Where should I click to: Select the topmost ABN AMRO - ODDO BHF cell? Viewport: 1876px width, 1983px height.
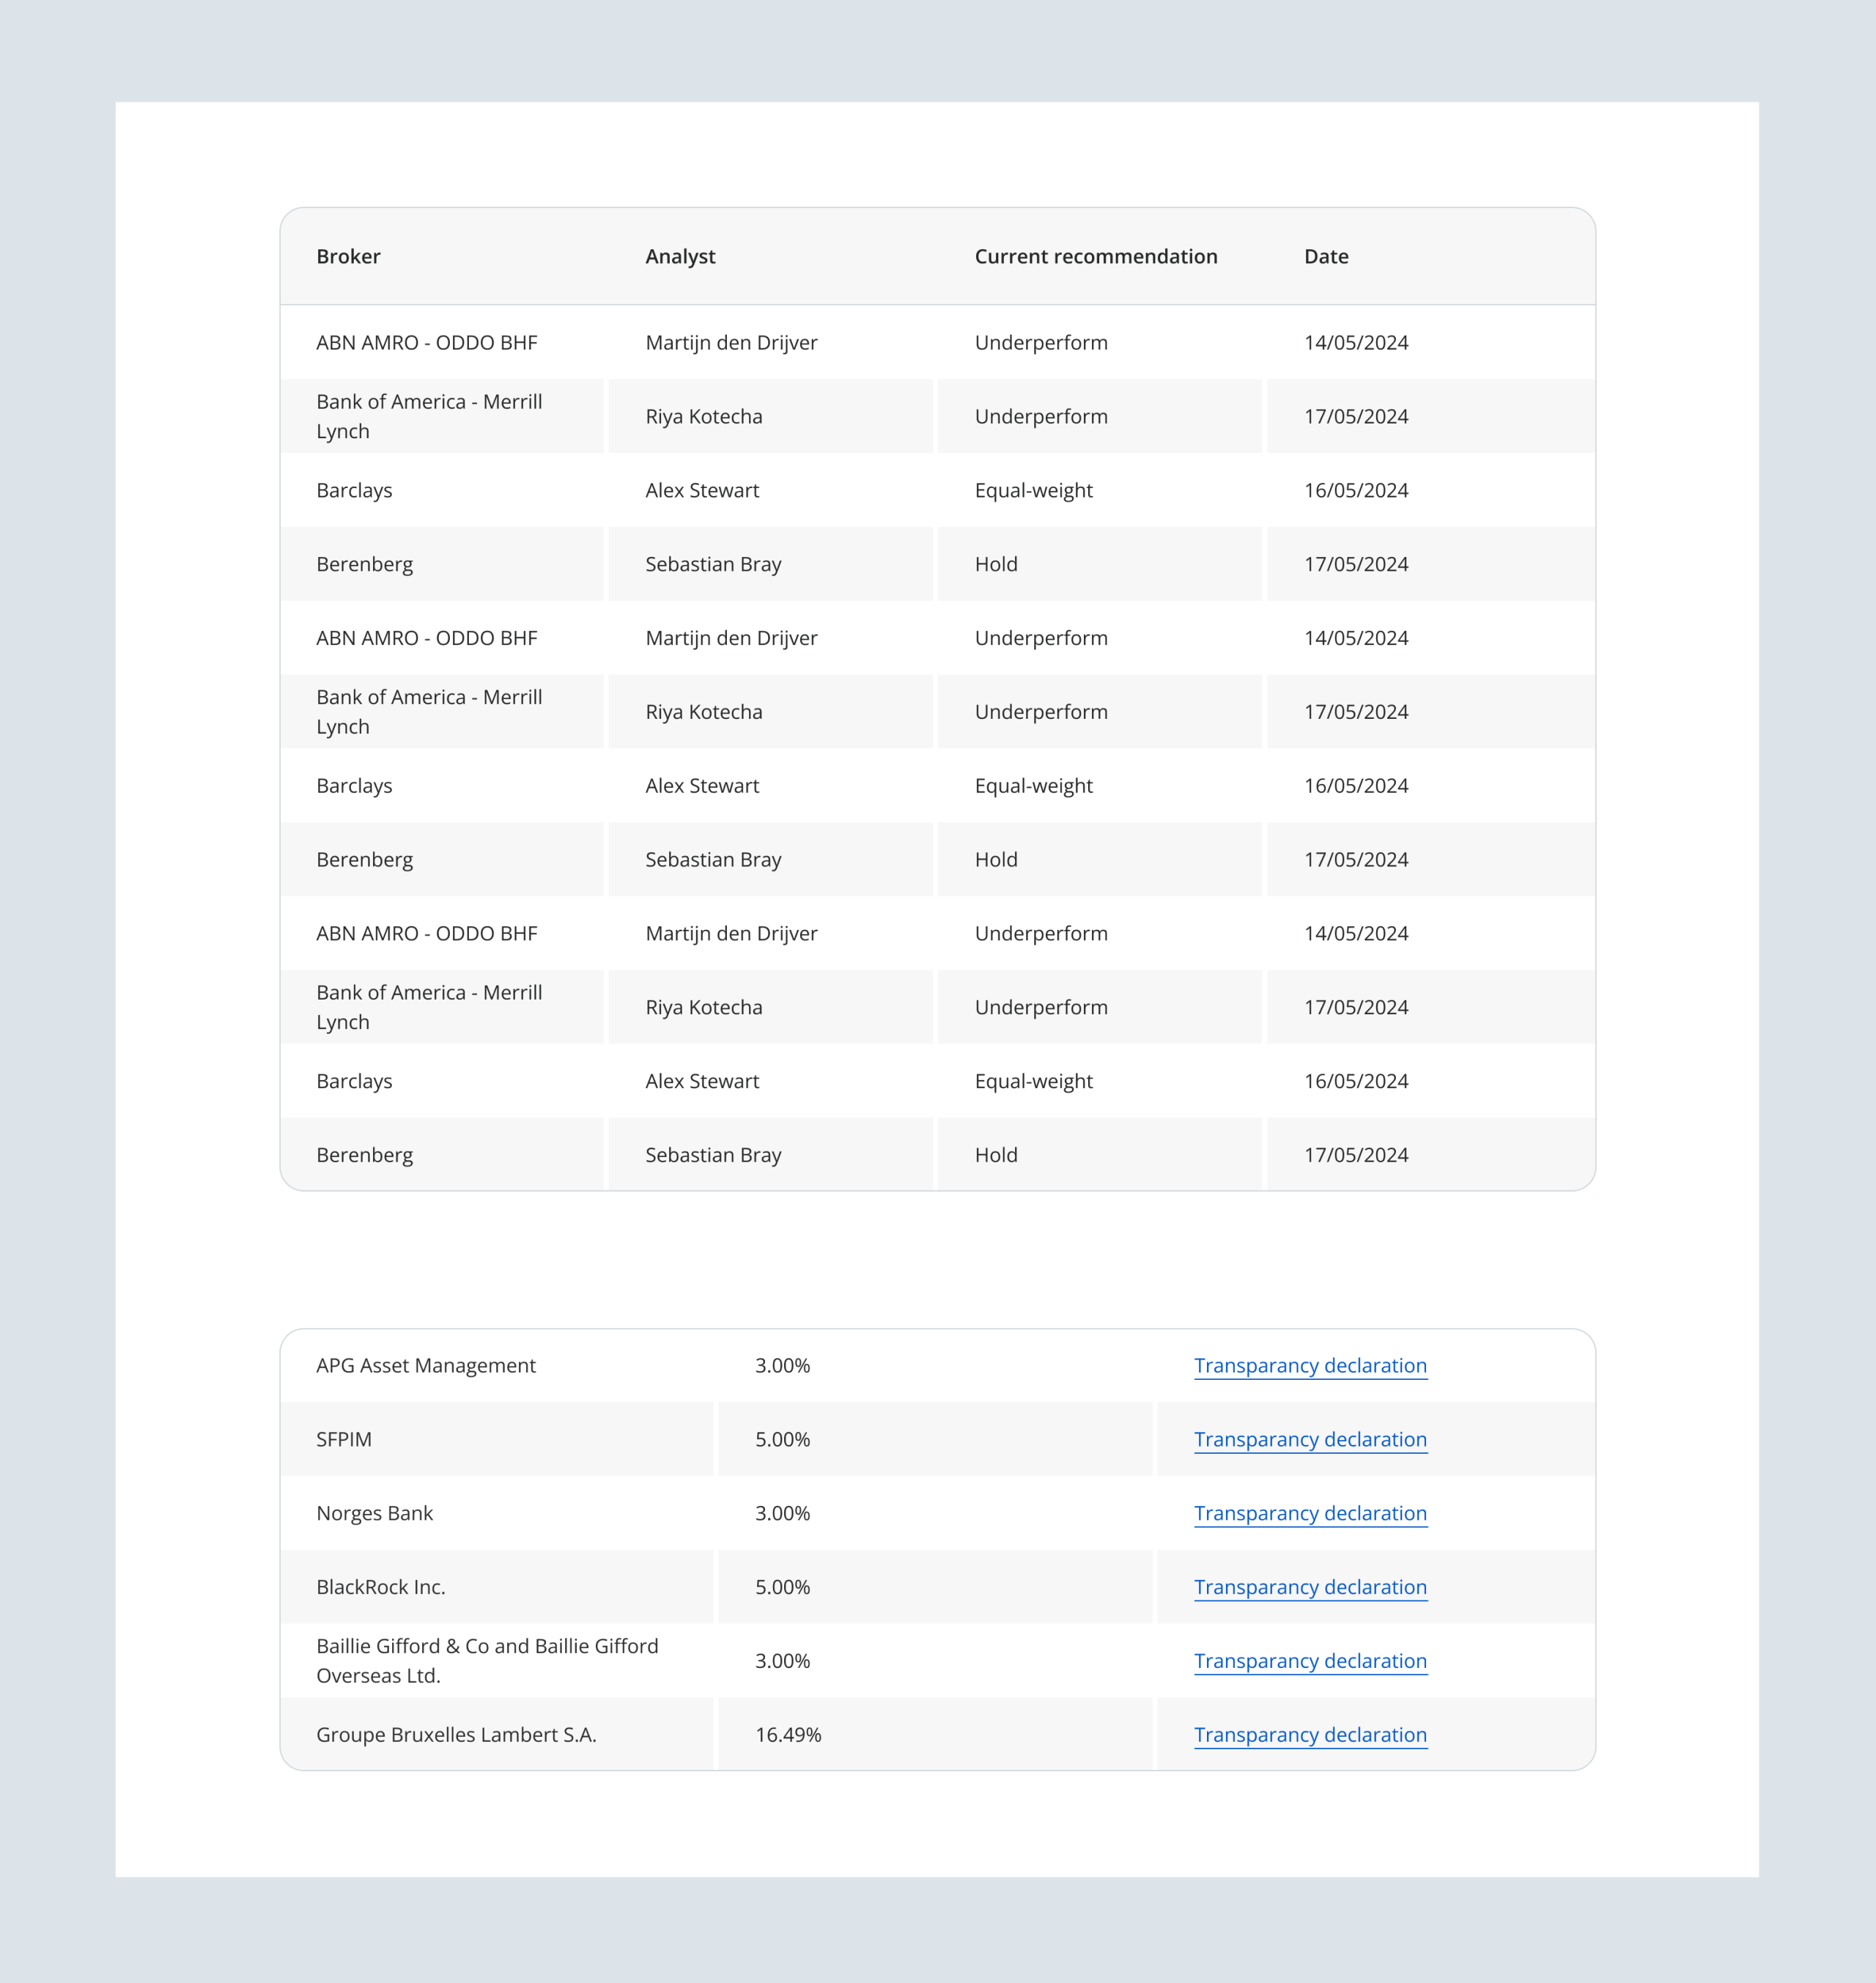427,342
